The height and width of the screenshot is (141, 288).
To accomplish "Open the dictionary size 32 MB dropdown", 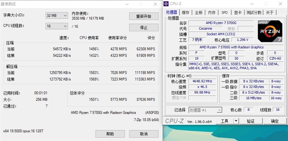I will click(57, 16).
